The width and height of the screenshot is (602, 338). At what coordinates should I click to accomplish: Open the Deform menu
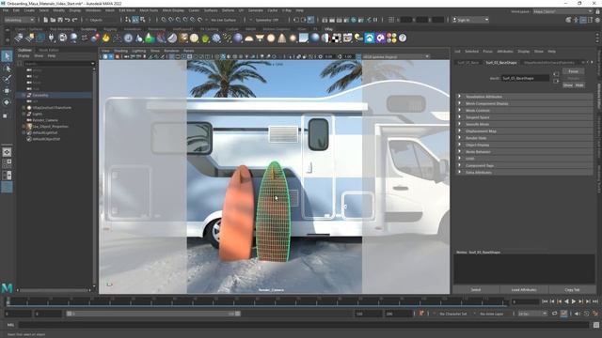pos(228,10)
